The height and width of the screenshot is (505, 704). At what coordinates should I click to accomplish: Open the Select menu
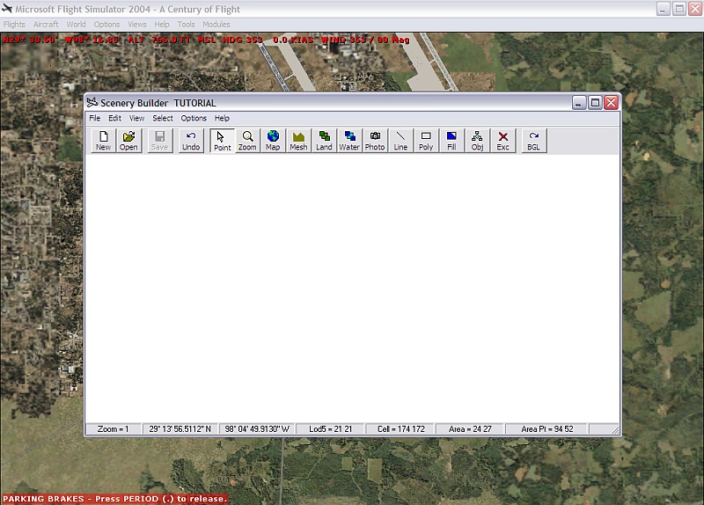[163, 118]
